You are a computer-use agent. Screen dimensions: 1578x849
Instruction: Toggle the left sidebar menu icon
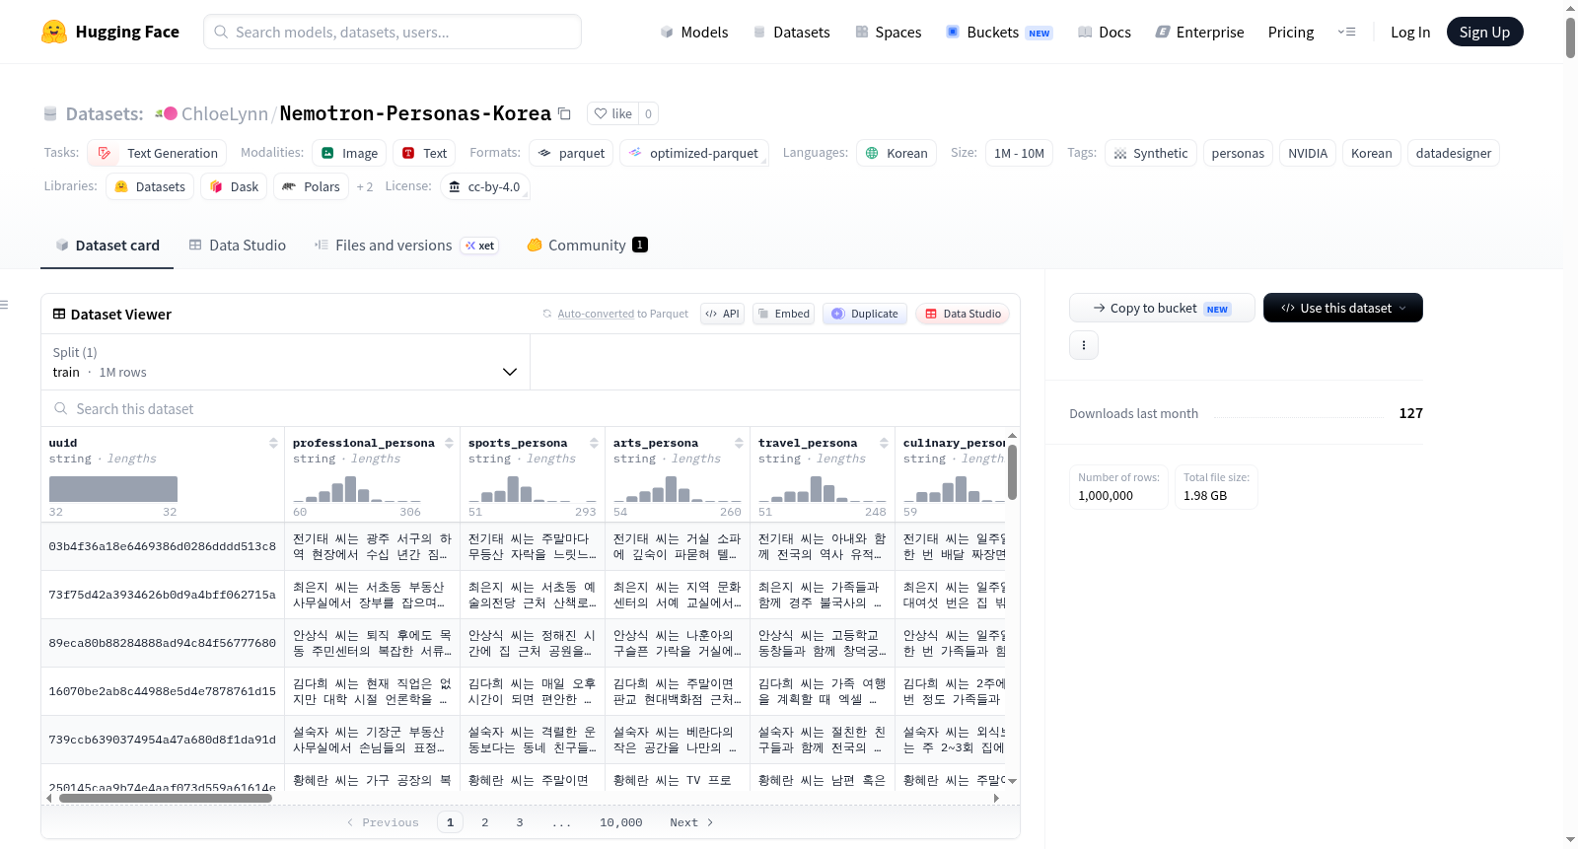5,305
